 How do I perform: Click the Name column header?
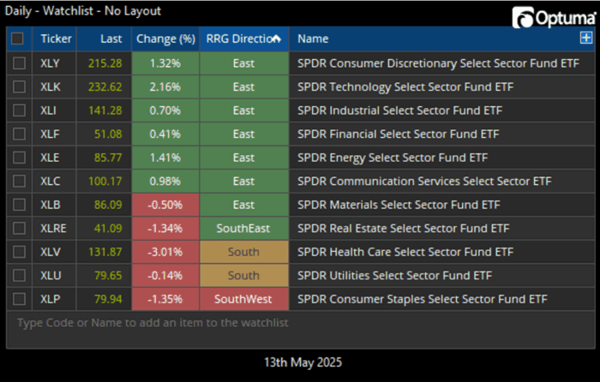tap(314, 39)
